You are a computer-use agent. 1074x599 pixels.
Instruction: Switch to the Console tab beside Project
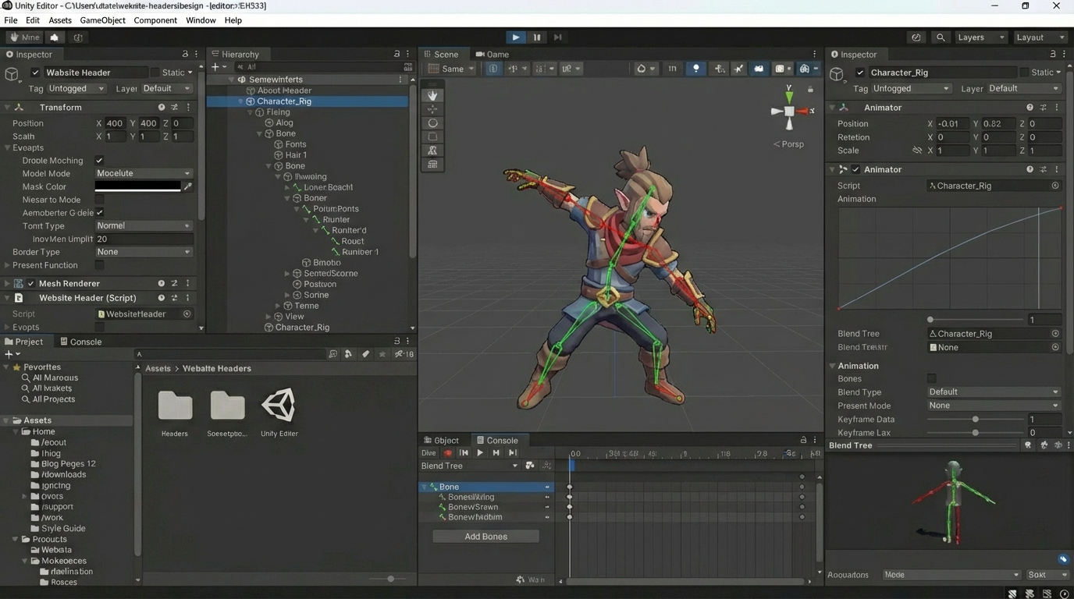point(80,342)
